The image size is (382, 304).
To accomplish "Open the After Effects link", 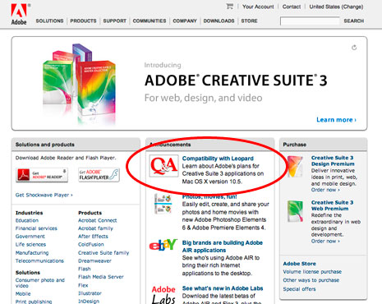I will click(93, 237).
